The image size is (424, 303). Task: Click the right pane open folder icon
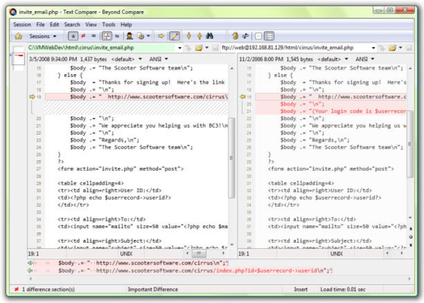point(392,48)
